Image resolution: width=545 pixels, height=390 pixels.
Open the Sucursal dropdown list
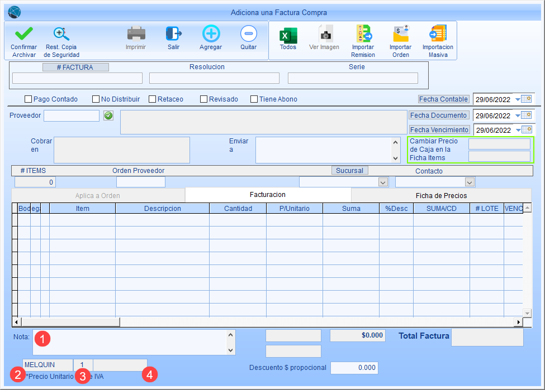click(x=383, y=182)
